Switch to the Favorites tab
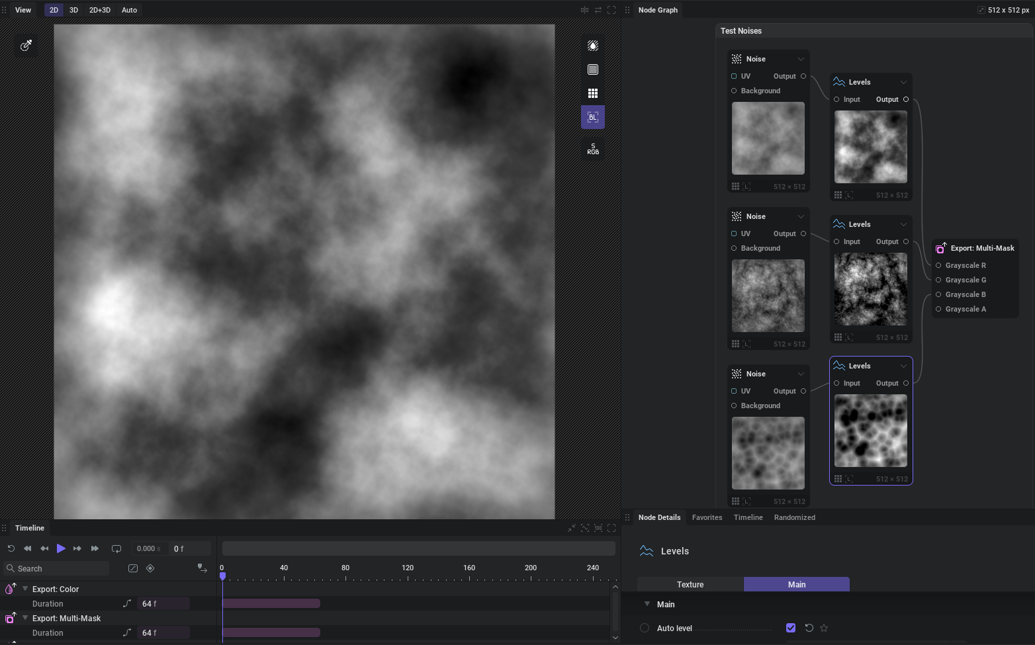Screen dimensions: 1035x645 pyautogui.click(x=707, y=517)
